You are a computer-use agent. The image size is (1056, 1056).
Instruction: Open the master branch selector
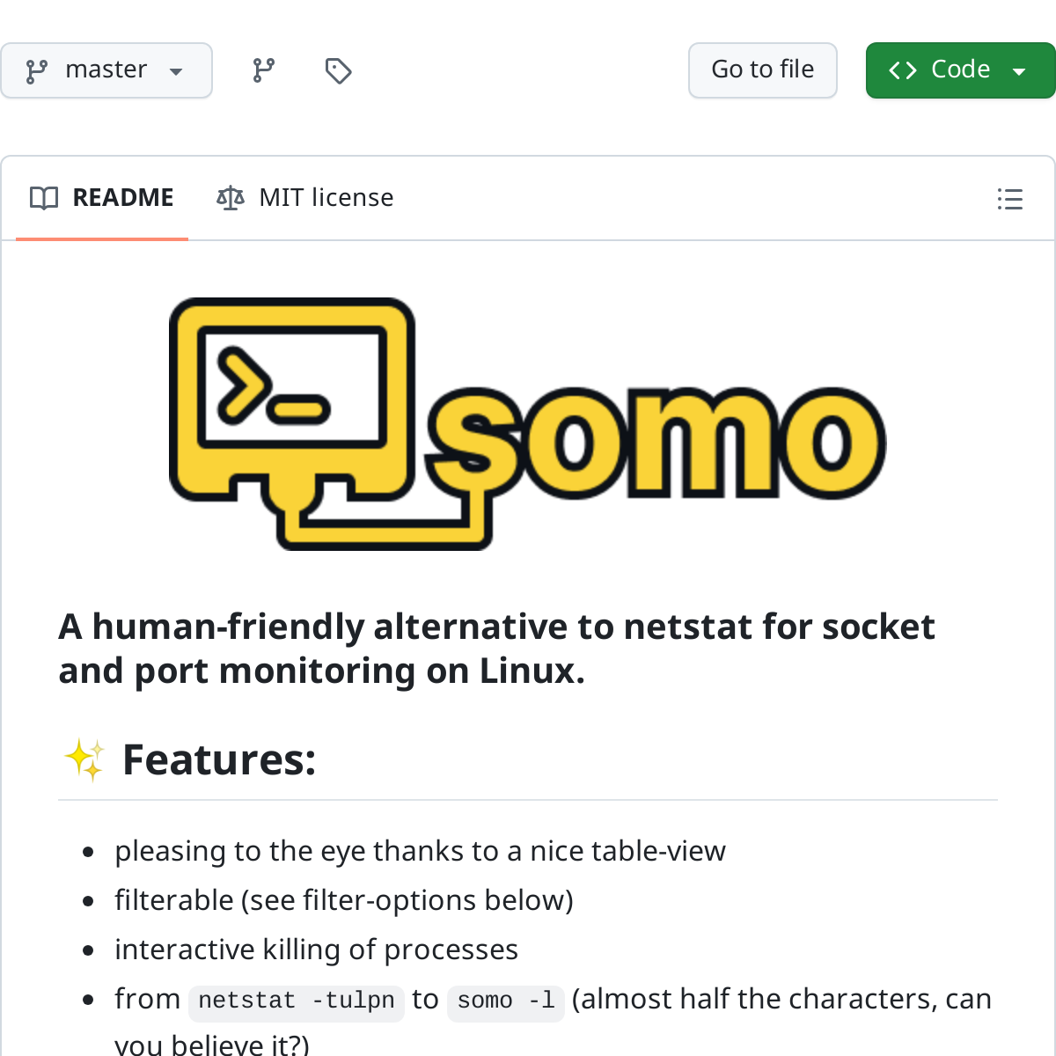pyautogui.click(x=106, y=70)
